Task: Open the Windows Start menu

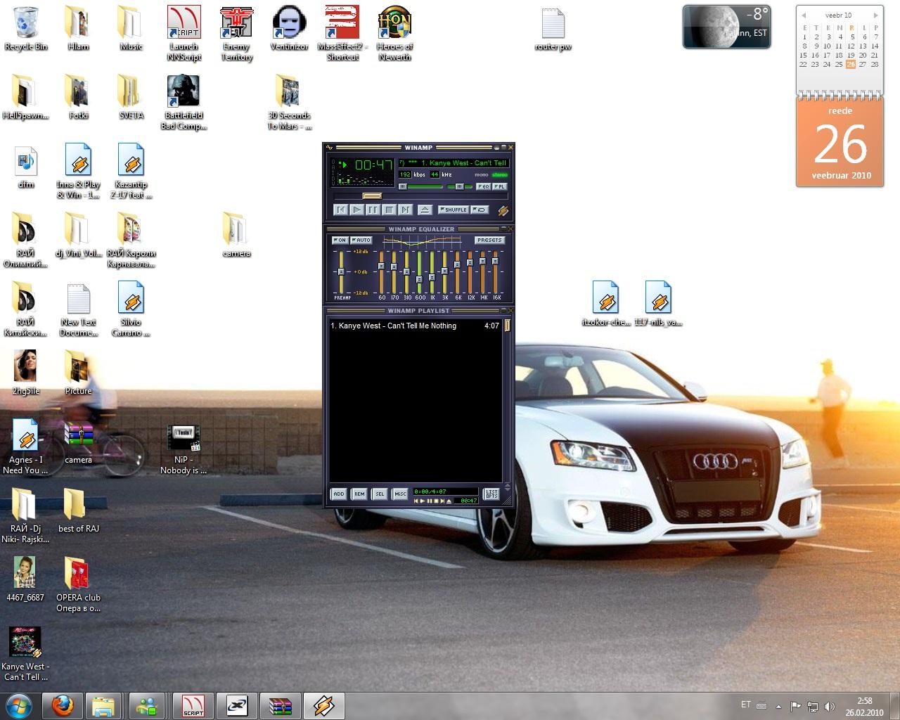Action: tap(19, 705)
